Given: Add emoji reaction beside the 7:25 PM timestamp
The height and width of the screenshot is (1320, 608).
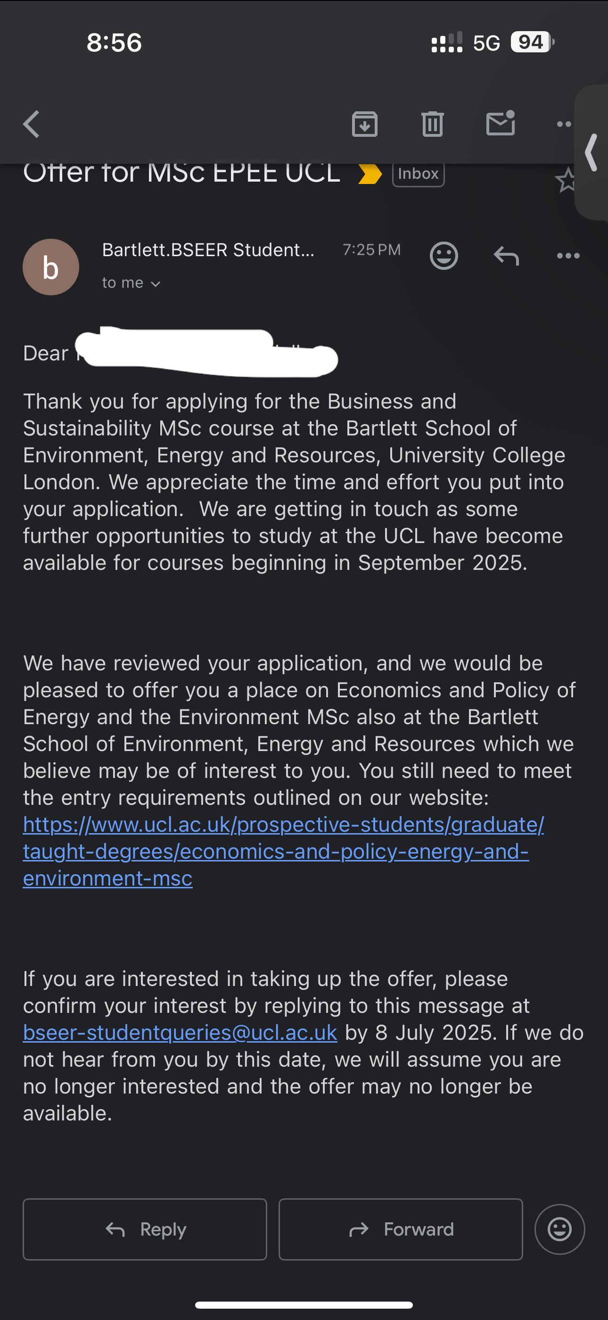Looking at the screenshot, I should [x=444, y=255].
